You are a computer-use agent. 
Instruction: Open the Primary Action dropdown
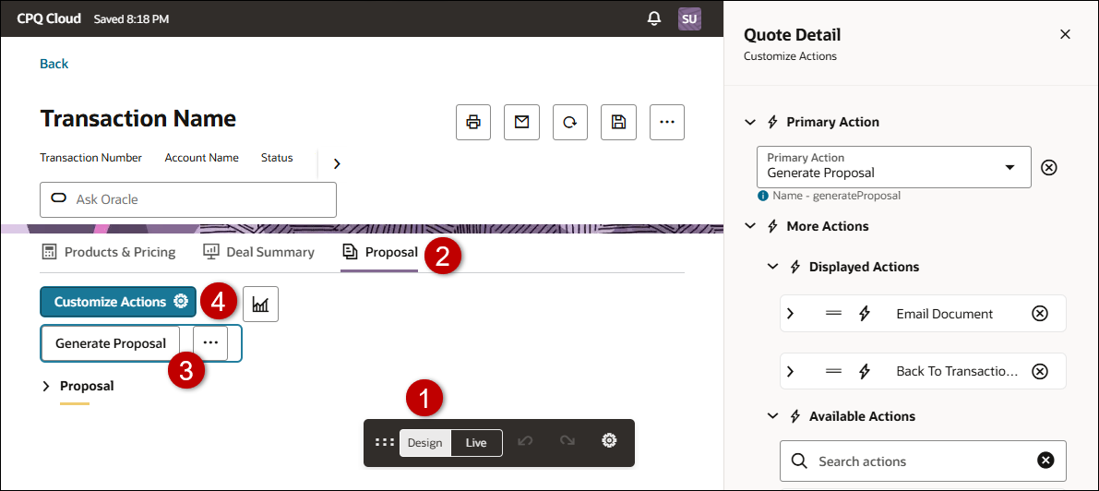[1009, 167]
